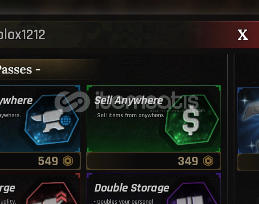Screen dimensions: 259x204
Task: Close the shop window with the X
Action: click(x=243, y=35)
